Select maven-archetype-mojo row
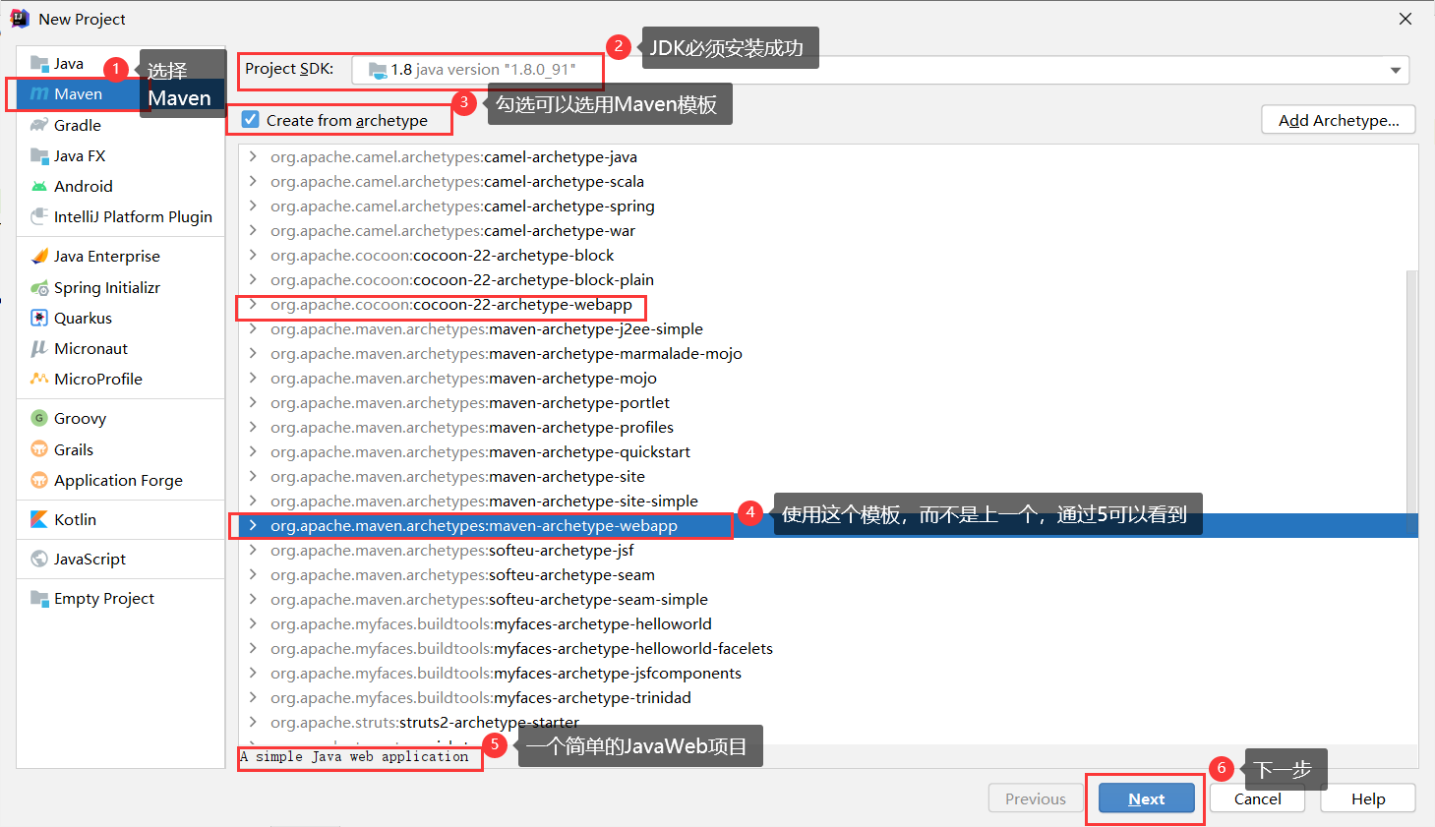This screenshot has height=827, width=1435. pos(828,378)
